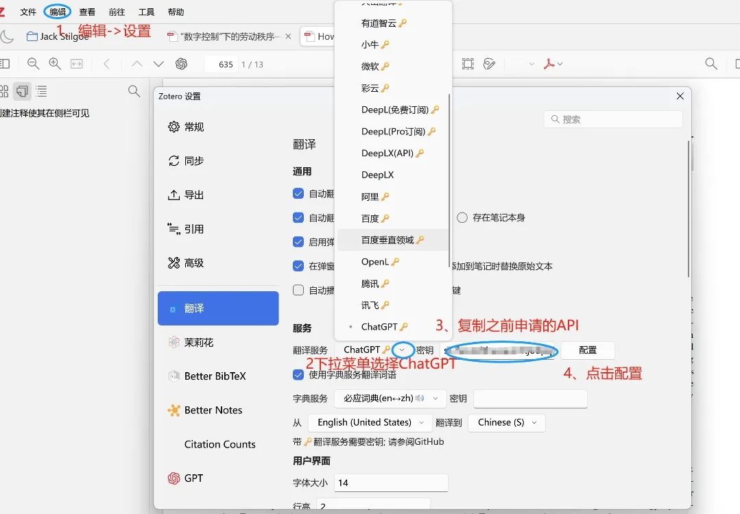Choose DeepLX(API) service
740x514 pixels.
point(392,154)
